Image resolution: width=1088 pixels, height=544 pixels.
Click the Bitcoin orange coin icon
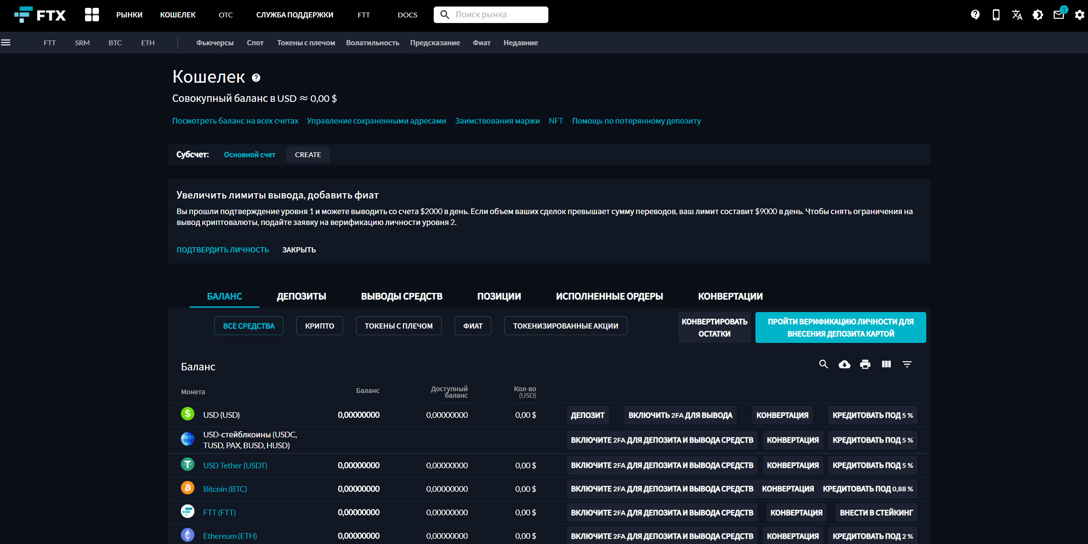(x=188, y=487)
